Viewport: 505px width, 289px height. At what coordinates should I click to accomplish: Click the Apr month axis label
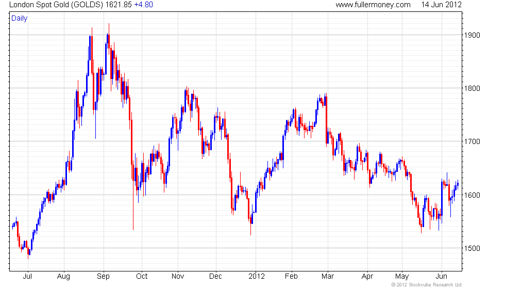[x=367, y=277]
